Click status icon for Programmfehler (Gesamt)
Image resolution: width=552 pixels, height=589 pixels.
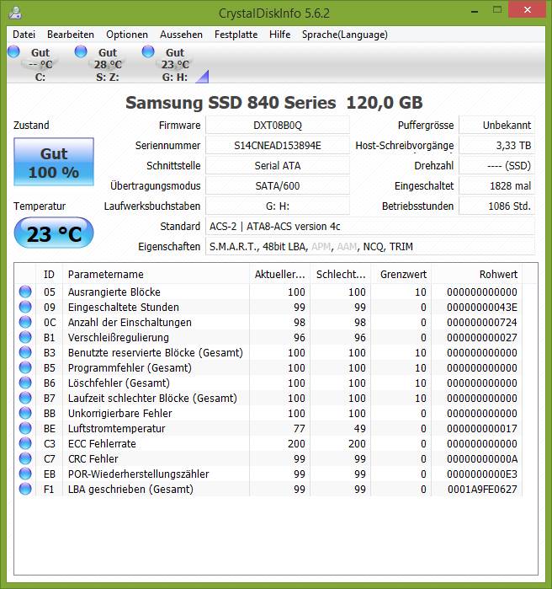(x=25, y=367)
